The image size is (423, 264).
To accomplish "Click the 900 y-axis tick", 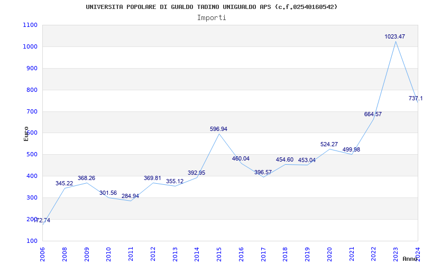I will (x=32, y=69).
